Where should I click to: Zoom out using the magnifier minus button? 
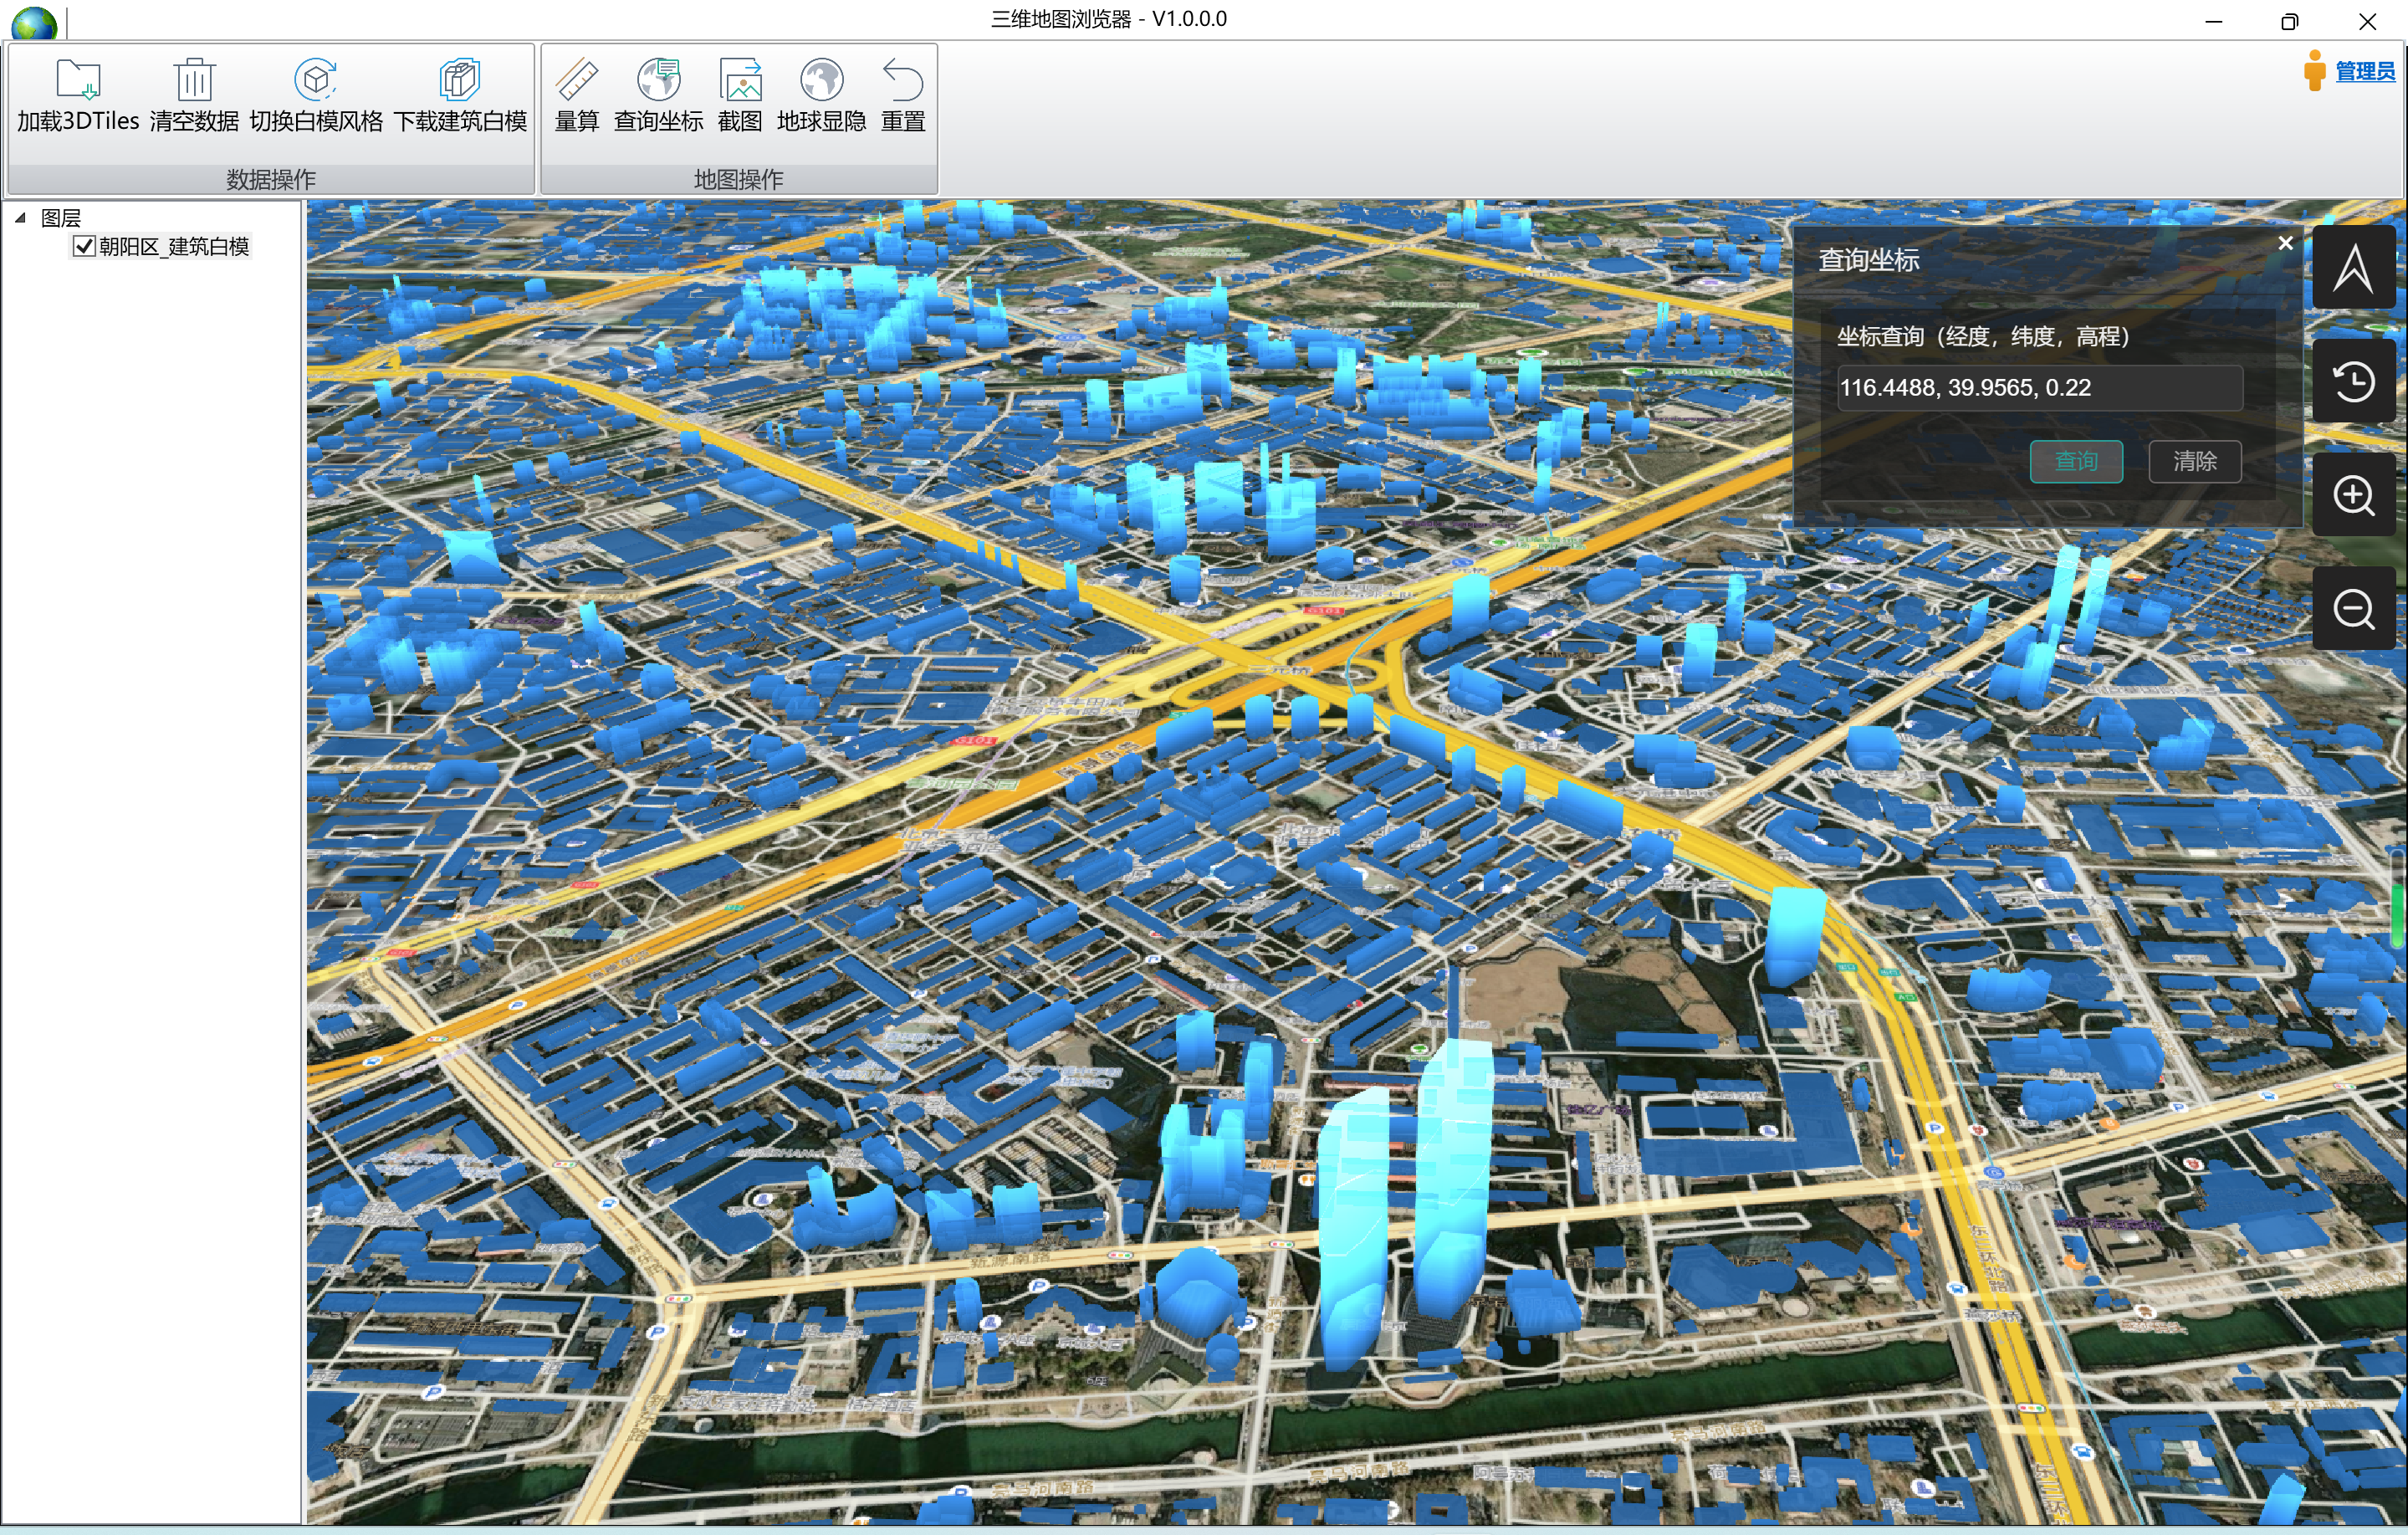coord(2353,609)
